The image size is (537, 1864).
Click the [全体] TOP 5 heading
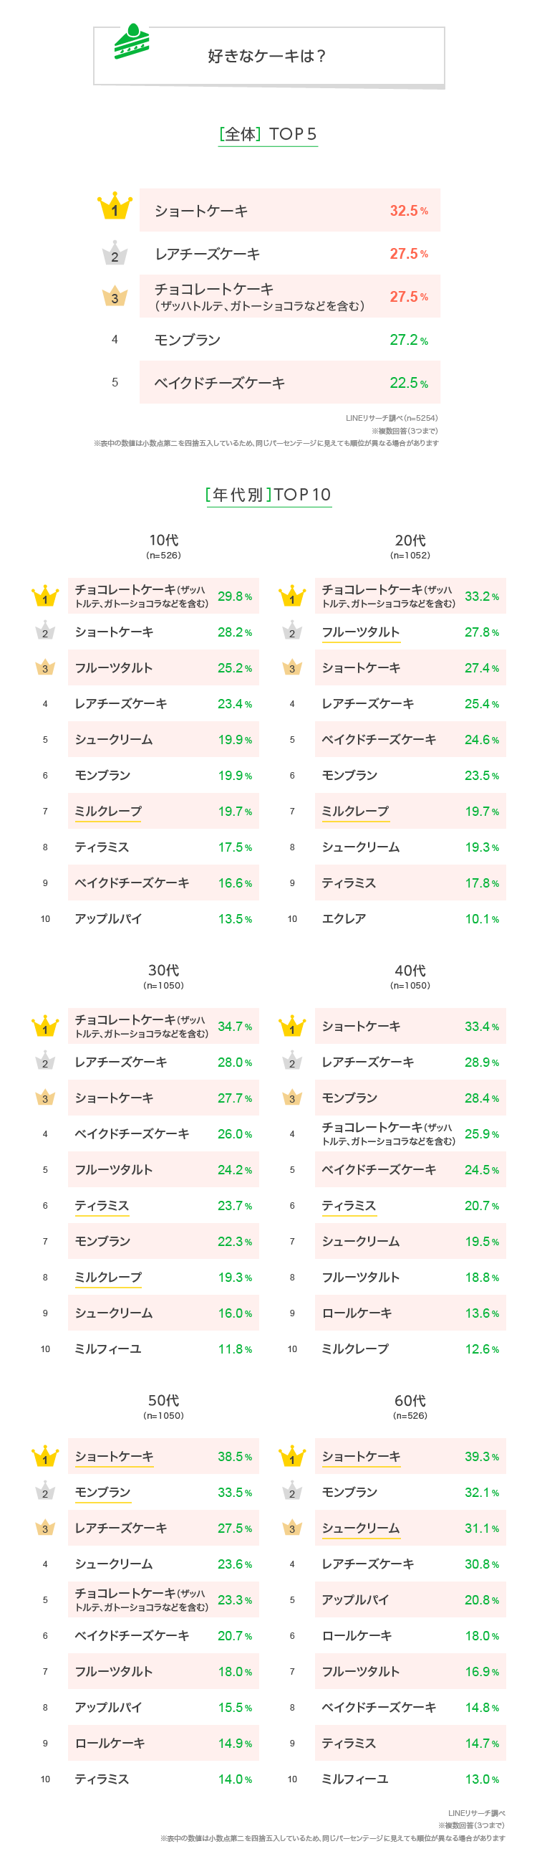tap(268, 135)
